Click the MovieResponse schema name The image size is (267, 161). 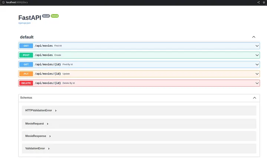(36, 136)
